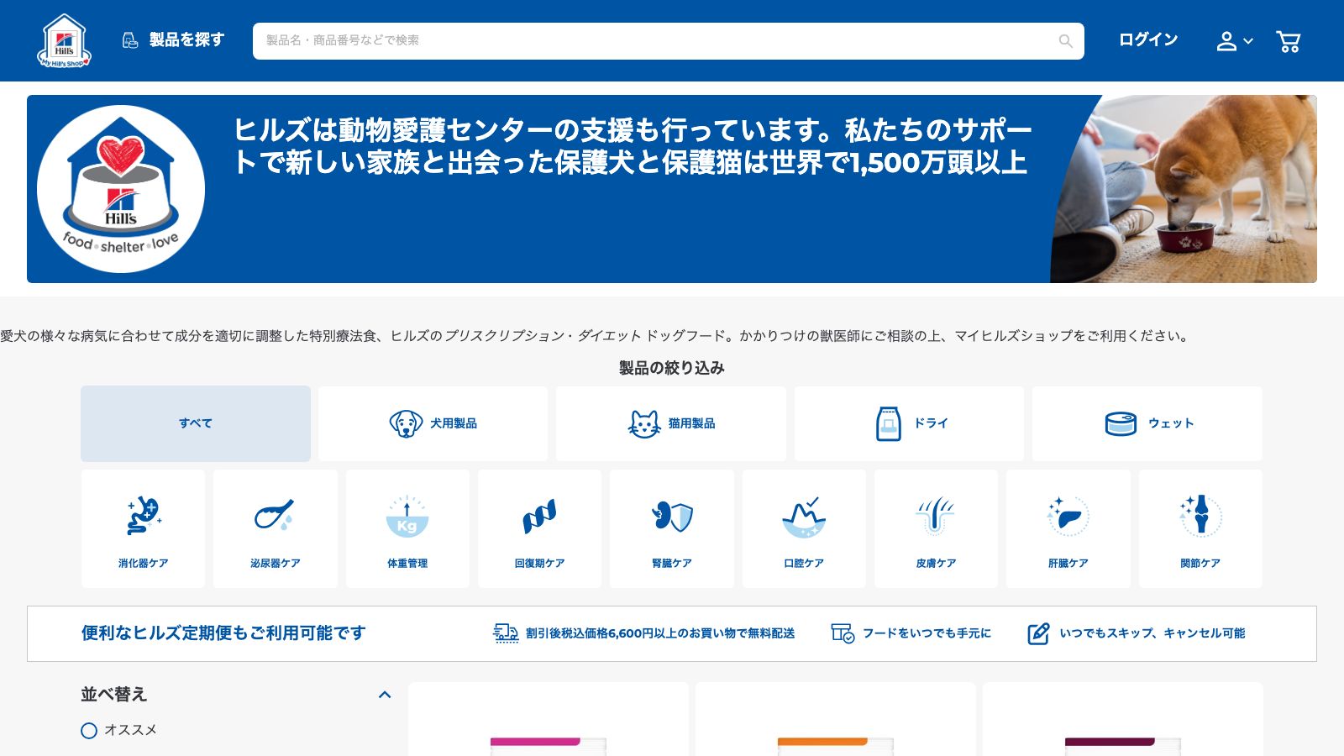The height and width of the screenshot is (756, 1344).
Task: Click the フードをいつでも手元に box icon
Action: click(843, 633)
